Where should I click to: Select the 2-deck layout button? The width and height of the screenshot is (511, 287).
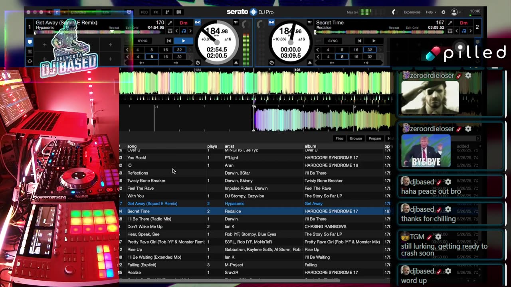(x=57, y=12)
